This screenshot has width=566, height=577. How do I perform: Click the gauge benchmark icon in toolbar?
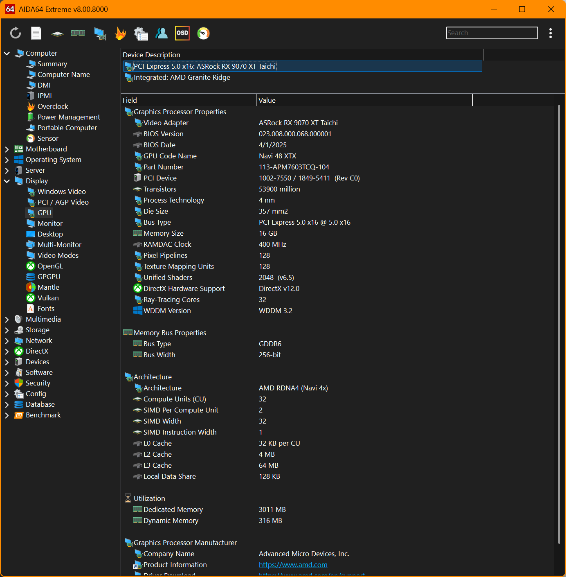pos(203,33)
